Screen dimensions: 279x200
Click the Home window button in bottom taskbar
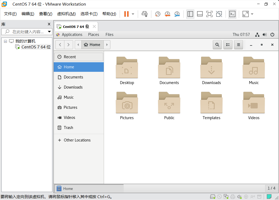click(x=89, y=189)
